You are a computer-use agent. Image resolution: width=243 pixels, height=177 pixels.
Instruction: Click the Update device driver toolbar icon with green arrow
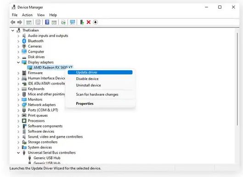tap(82, 22)
